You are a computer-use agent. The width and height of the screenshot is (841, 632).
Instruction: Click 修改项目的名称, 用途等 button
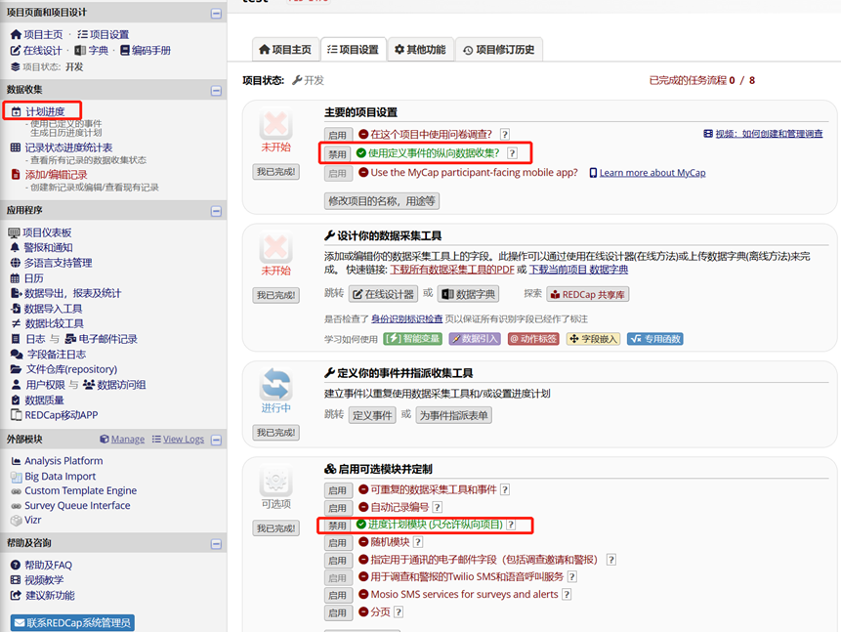pos(382,201)
